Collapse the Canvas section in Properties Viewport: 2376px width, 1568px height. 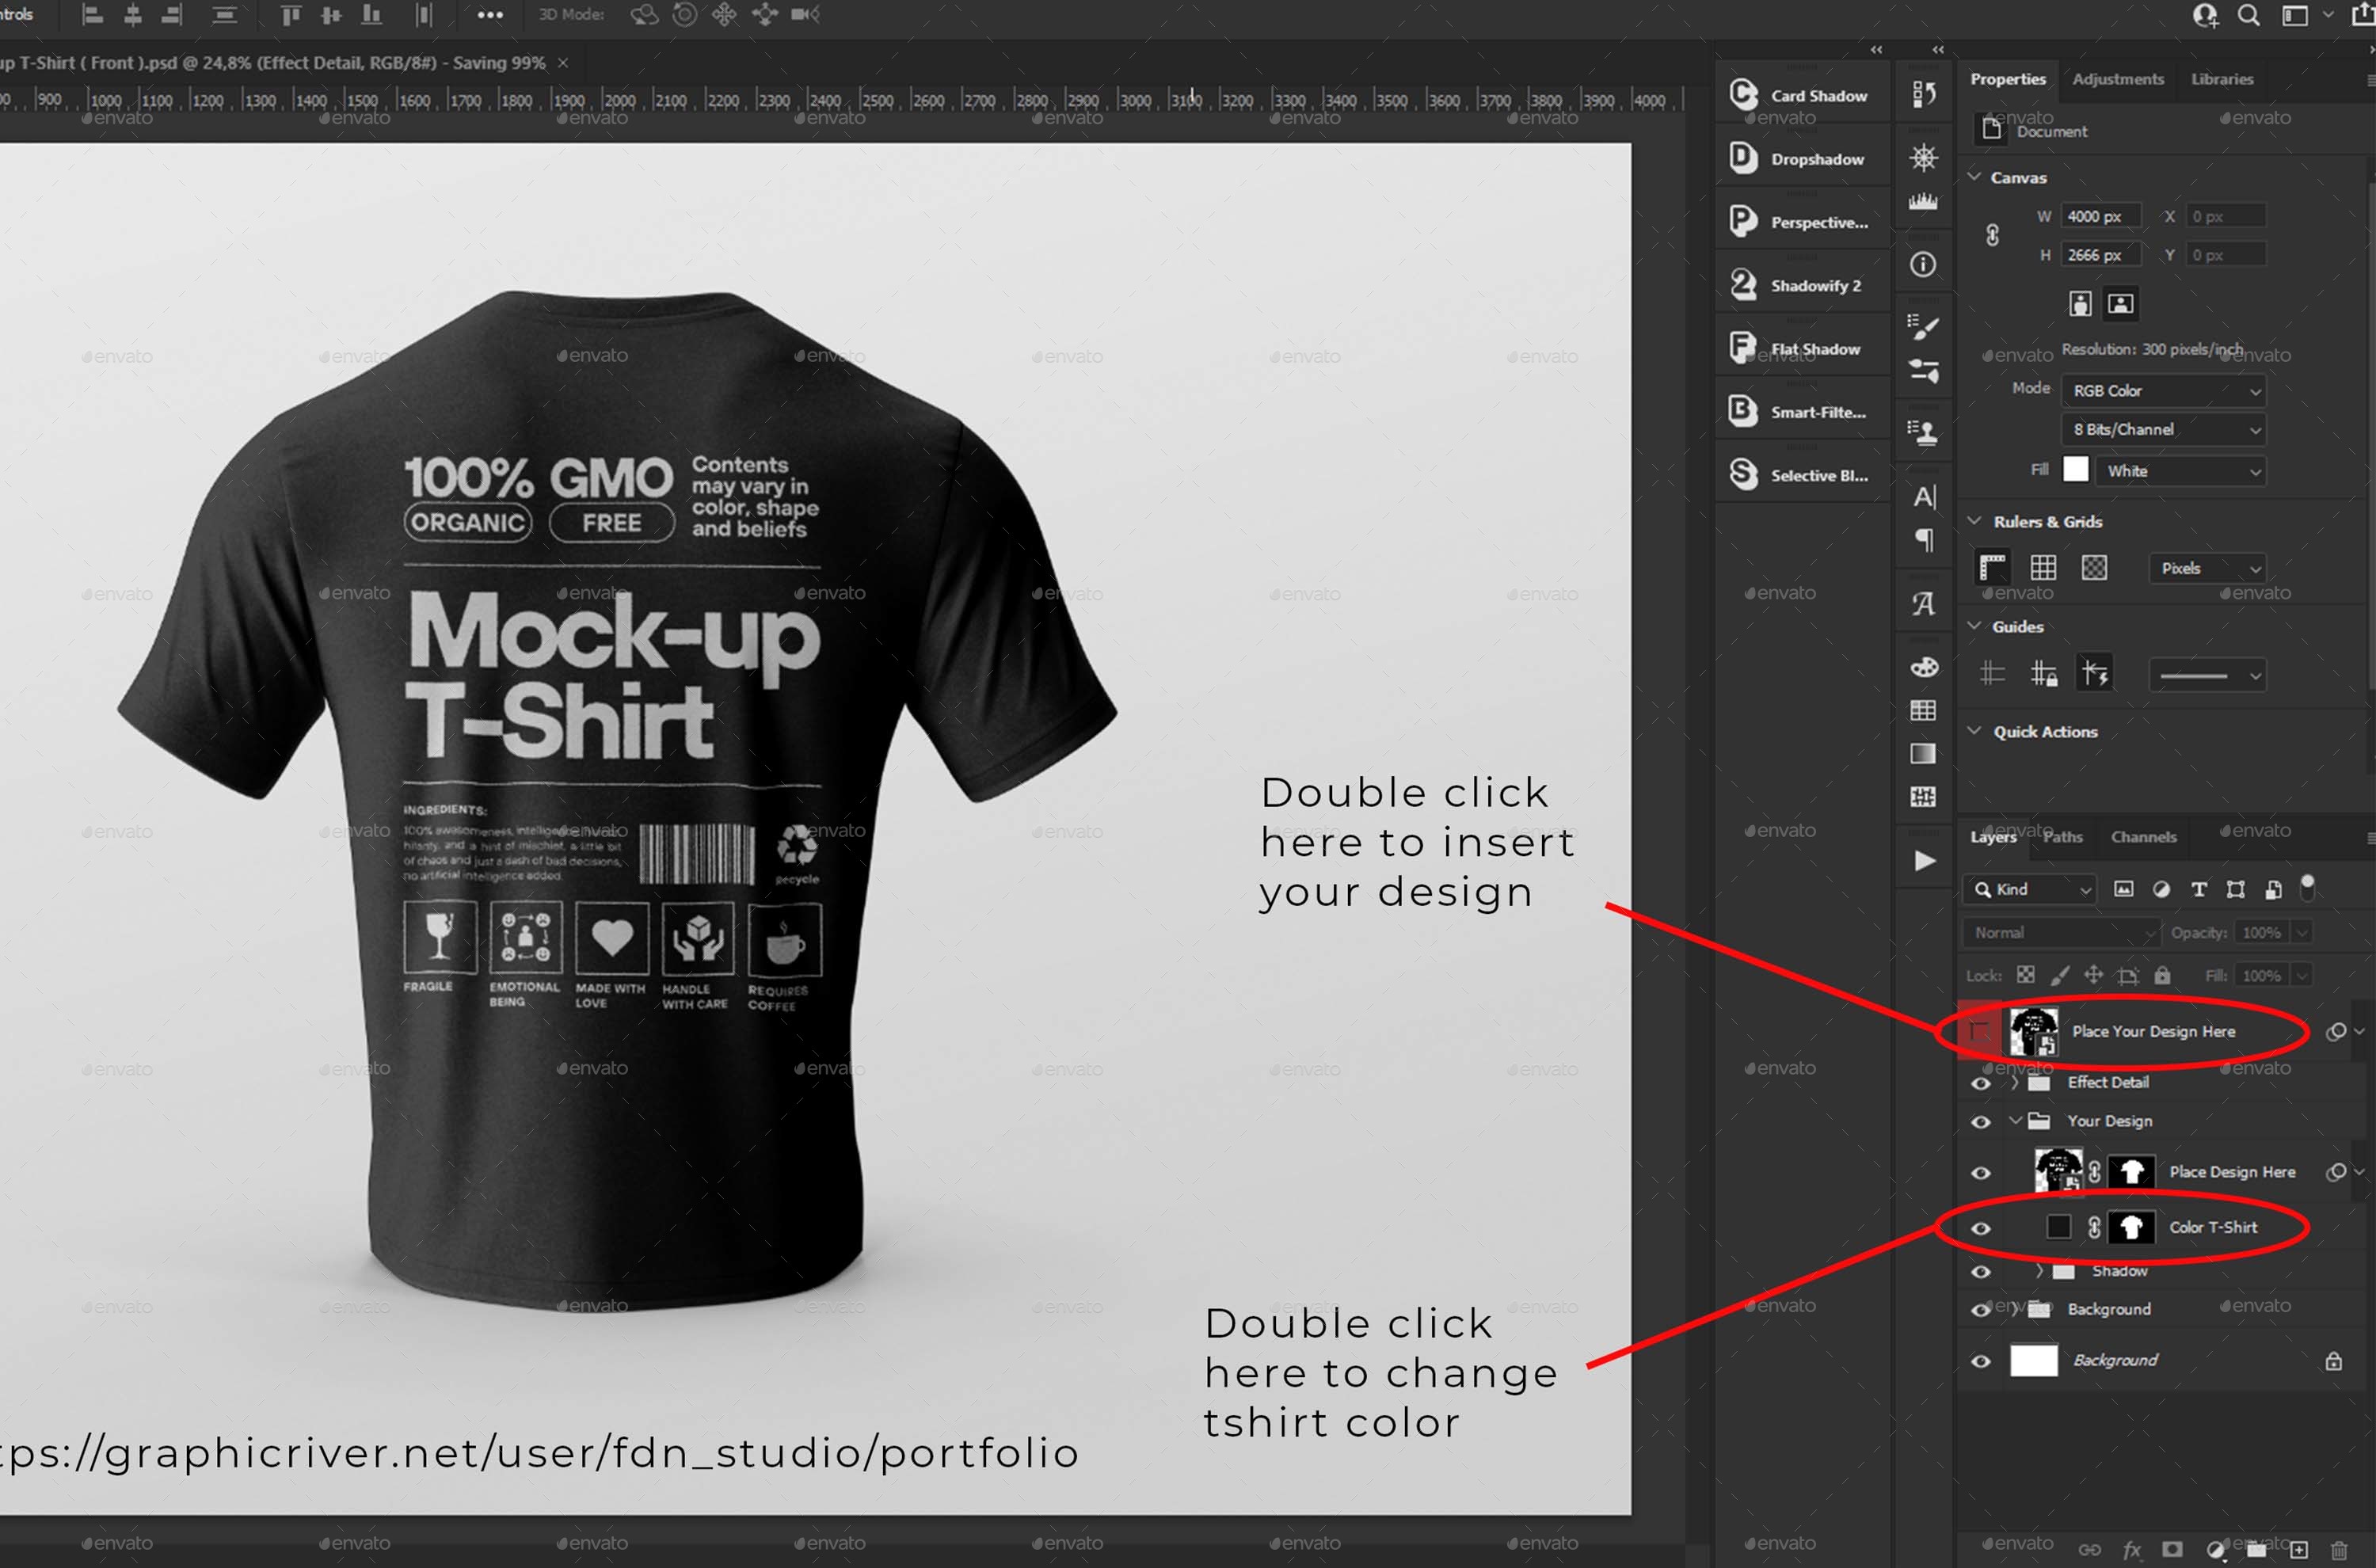pos(1975,177)
